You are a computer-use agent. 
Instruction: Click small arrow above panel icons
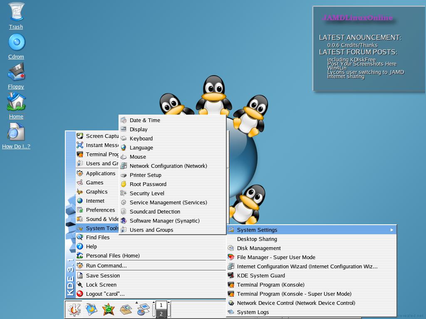pos(136,302)
